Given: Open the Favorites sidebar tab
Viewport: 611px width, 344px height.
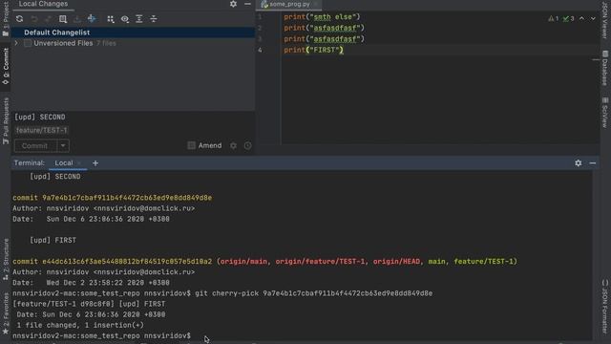Looking at the screenshot, I should [6, 314].
